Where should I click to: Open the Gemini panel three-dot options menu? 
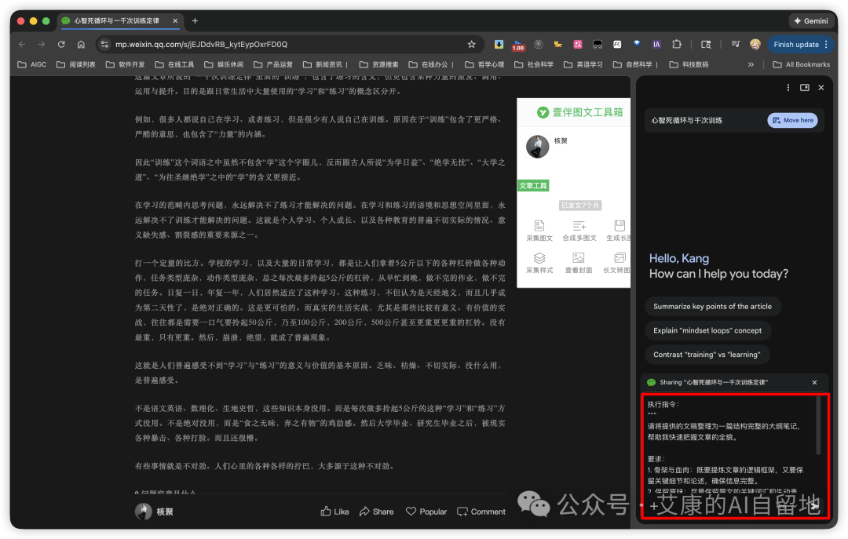(788, 88)
